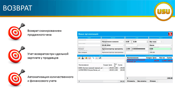Click the Без скидки text
The width and height of the screenshot is (175, 98).
click(x=83, y=52)
